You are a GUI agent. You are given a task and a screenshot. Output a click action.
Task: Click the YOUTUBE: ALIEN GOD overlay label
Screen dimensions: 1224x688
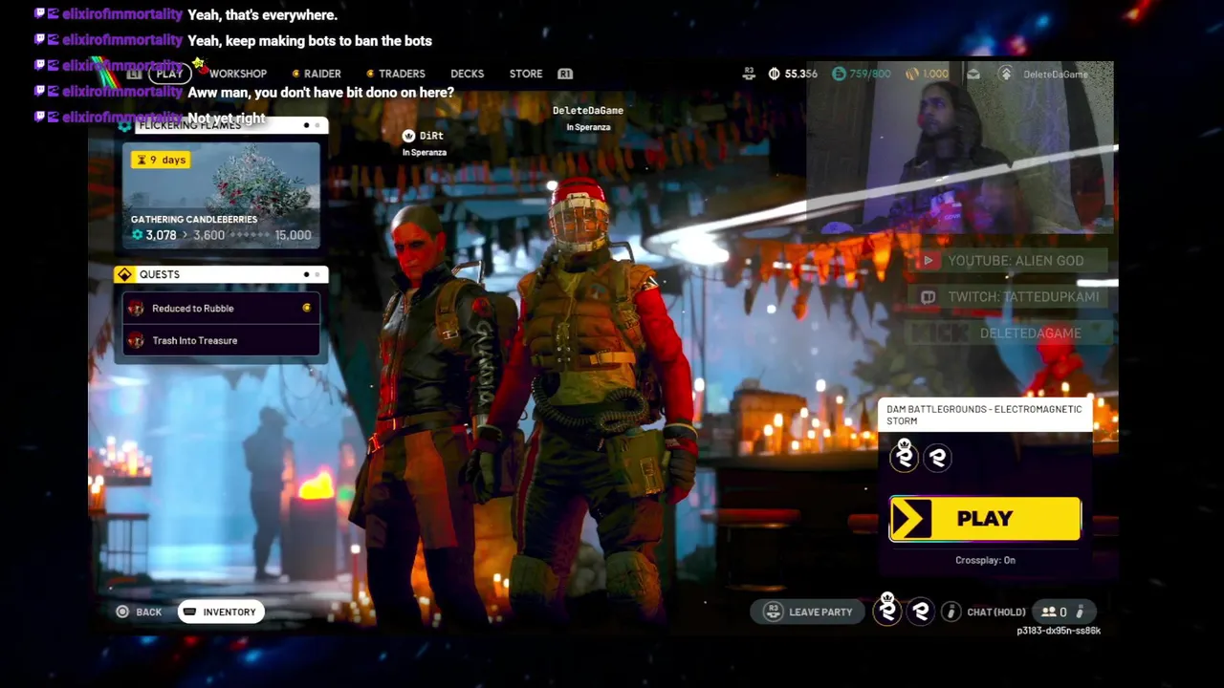coord(1016,261)
